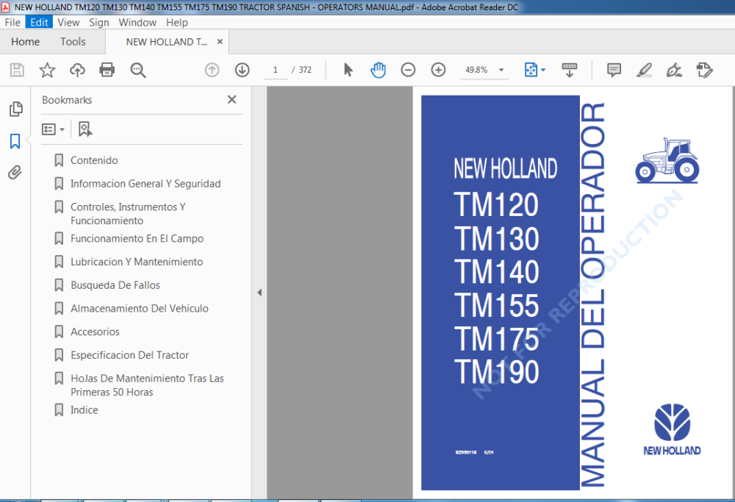
Task: Open the Sign document pen tool
Action: click(674, 70)
